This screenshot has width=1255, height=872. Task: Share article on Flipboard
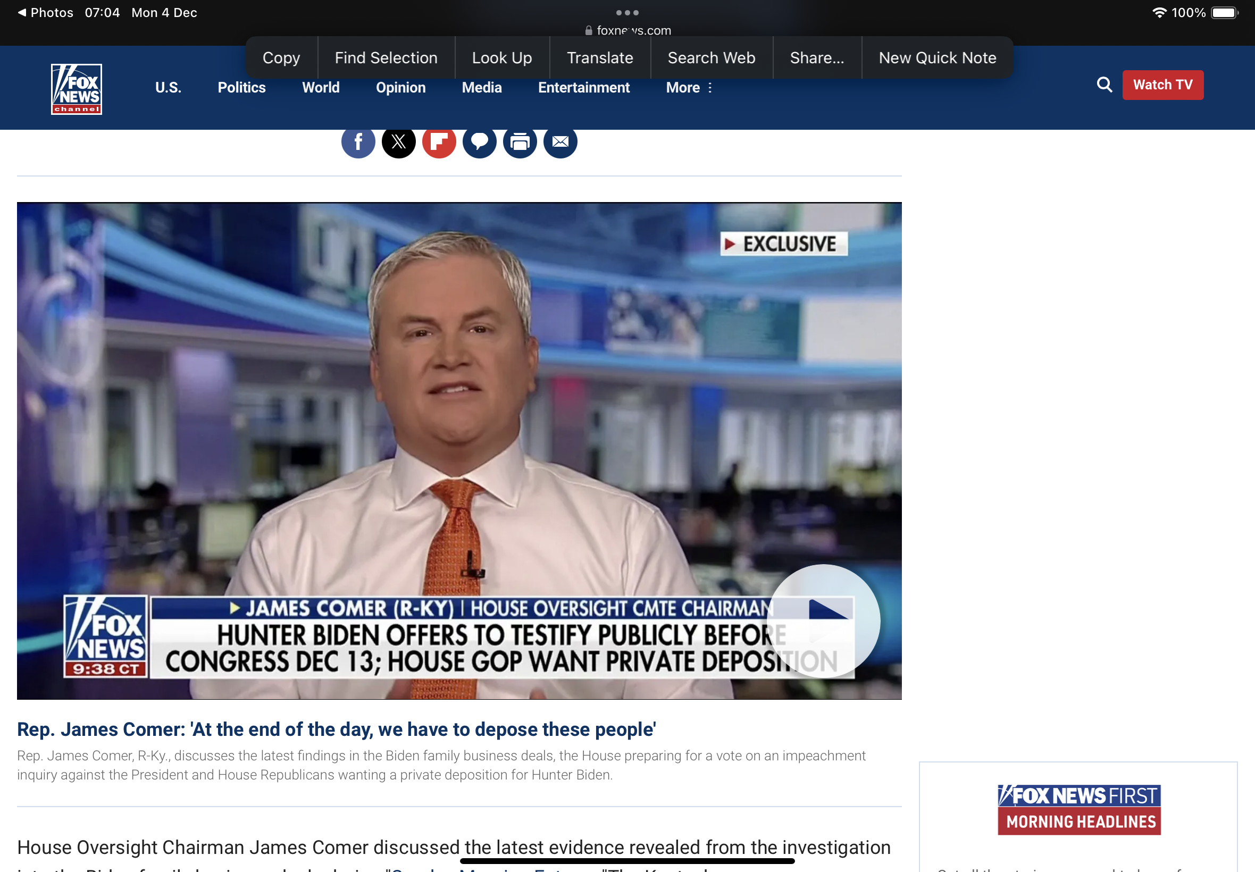coord(439,142)
